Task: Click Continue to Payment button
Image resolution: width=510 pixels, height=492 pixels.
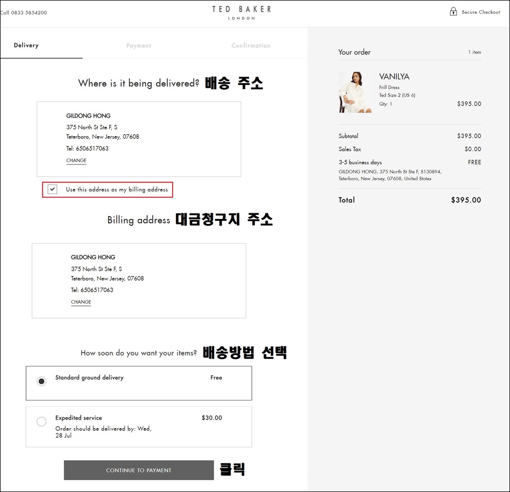Action: [x=139, y=470]
